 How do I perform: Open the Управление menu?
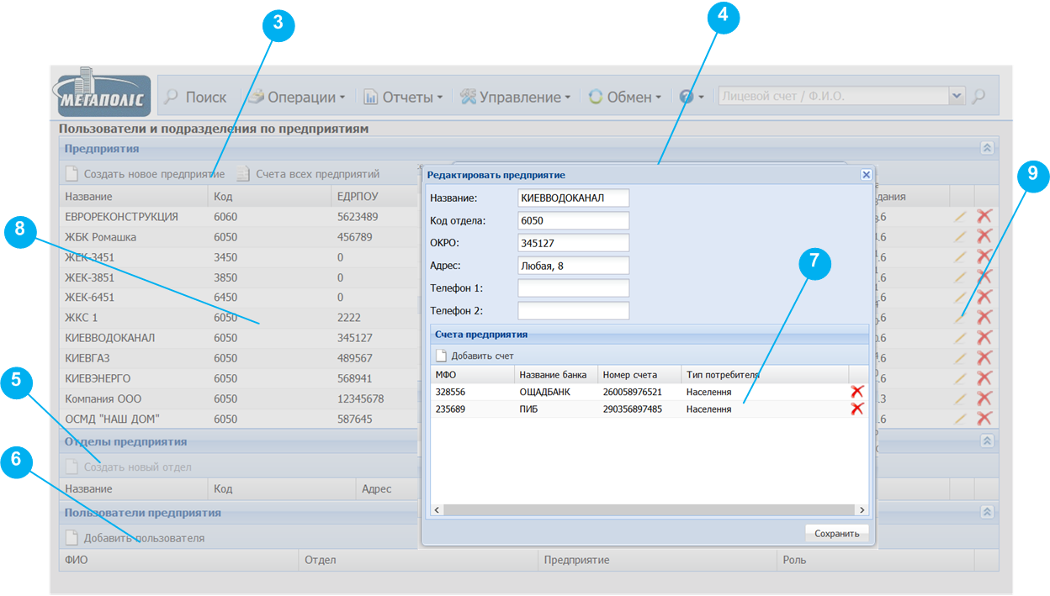[516, 98]
